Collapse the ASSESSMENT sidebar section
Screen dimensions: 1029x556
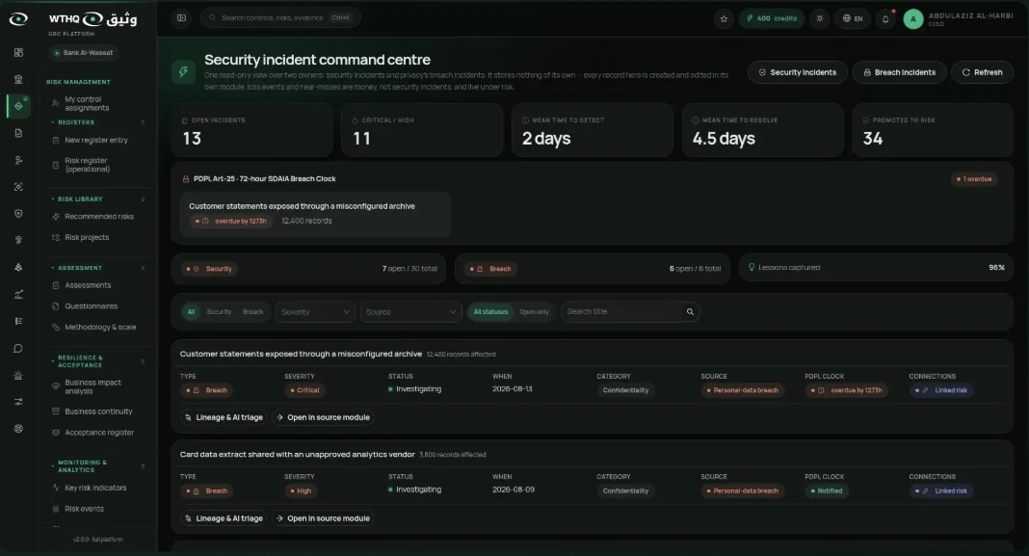point(98,268)
